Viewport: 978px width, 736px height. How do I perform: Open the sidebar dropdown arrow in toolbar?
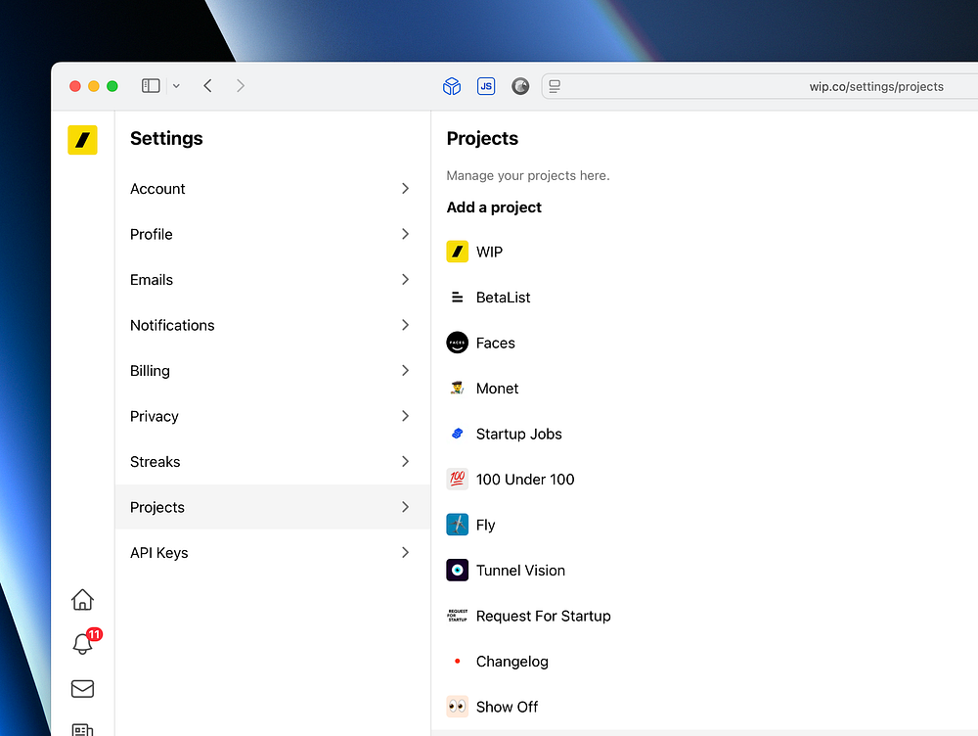click(x=176, y=86)
